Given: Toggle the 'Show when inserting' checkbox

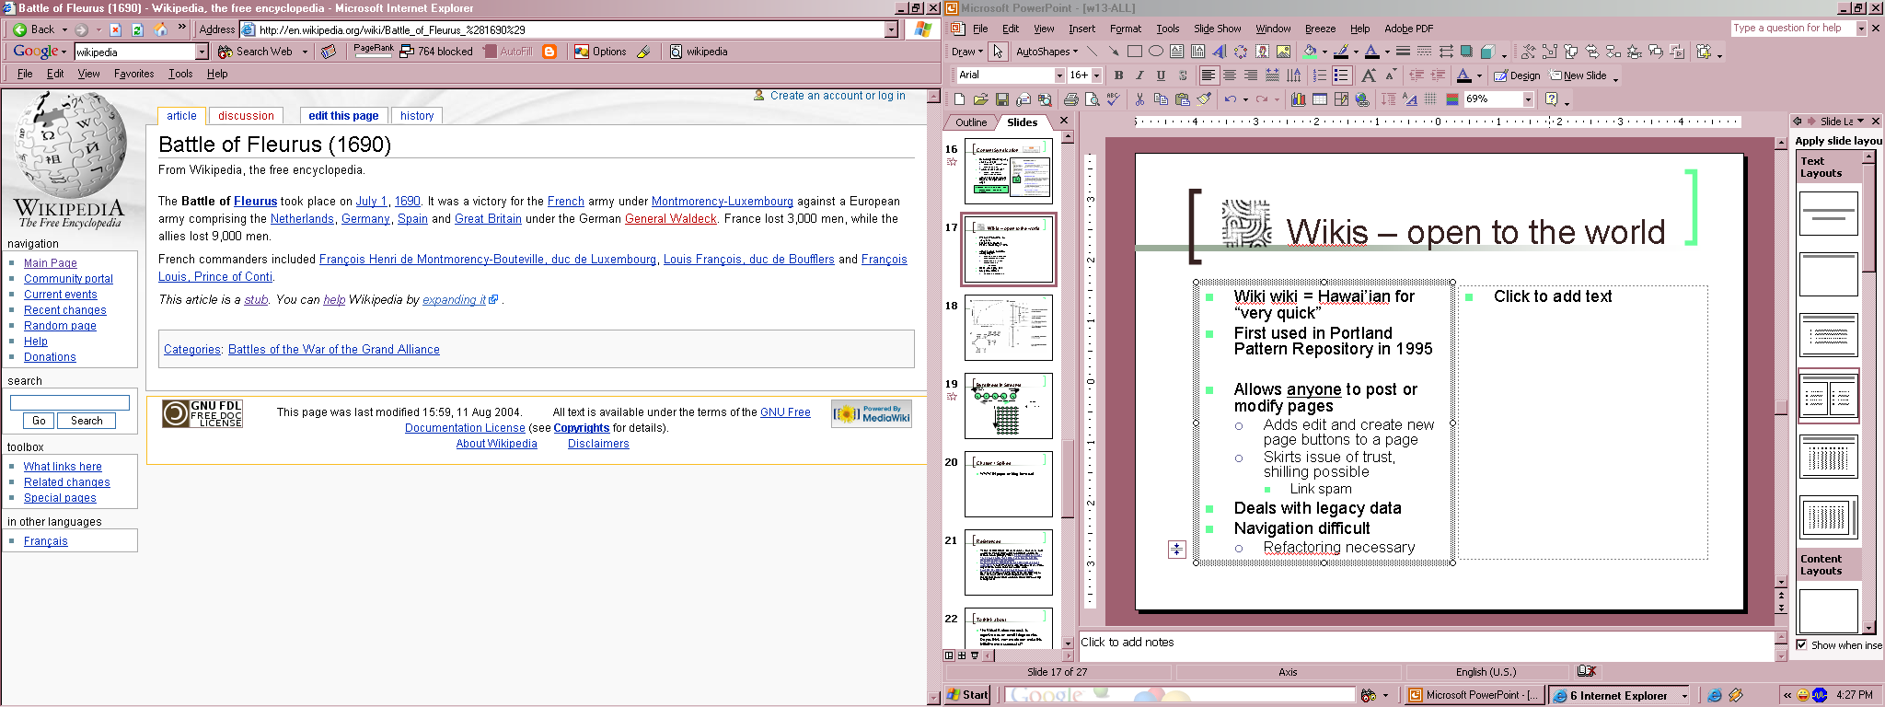Looking at the screenshot, I should 1802,645.
